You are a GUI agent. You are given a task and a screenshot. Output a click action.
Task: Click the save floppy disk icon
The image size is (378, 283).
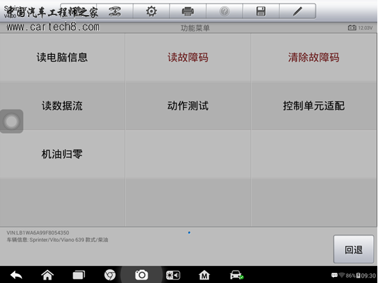click(x=261, y=11)
